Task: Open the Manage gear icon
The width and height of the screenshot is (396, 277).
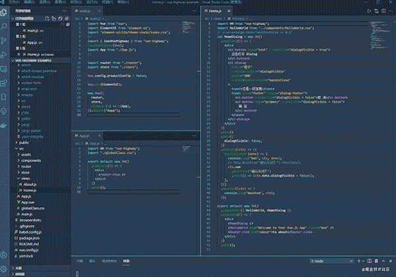Action: click(x=4, y=269)
